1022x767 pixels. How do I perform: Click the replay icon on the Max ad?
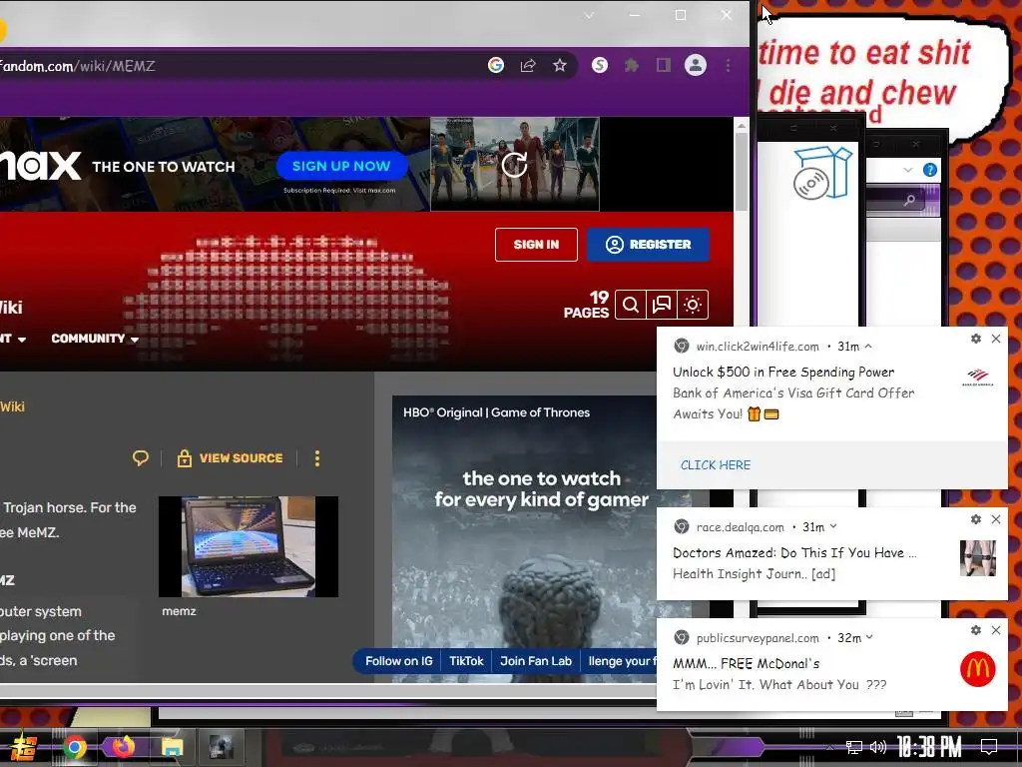pos(514,165)
